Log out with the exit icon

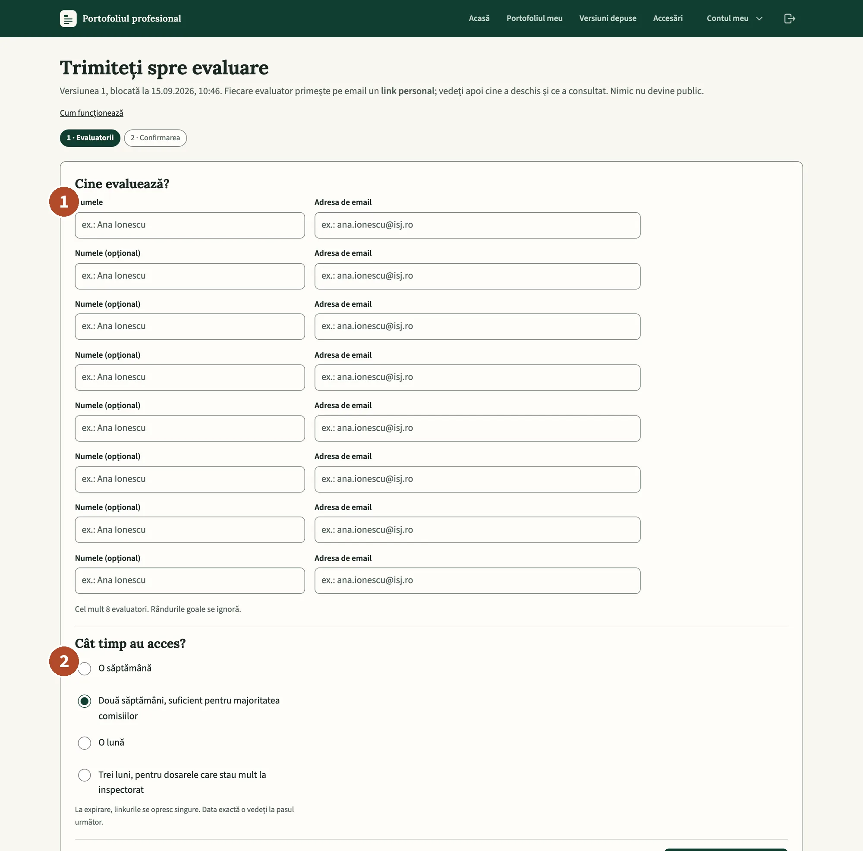[x=789, y=18]
